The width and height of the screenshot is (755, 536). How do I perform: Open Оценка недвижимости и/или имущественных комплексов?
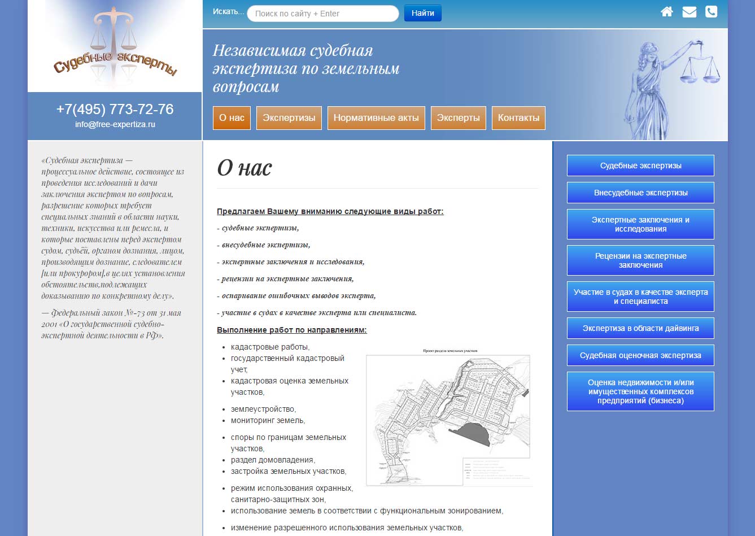[x=640, y=391]
